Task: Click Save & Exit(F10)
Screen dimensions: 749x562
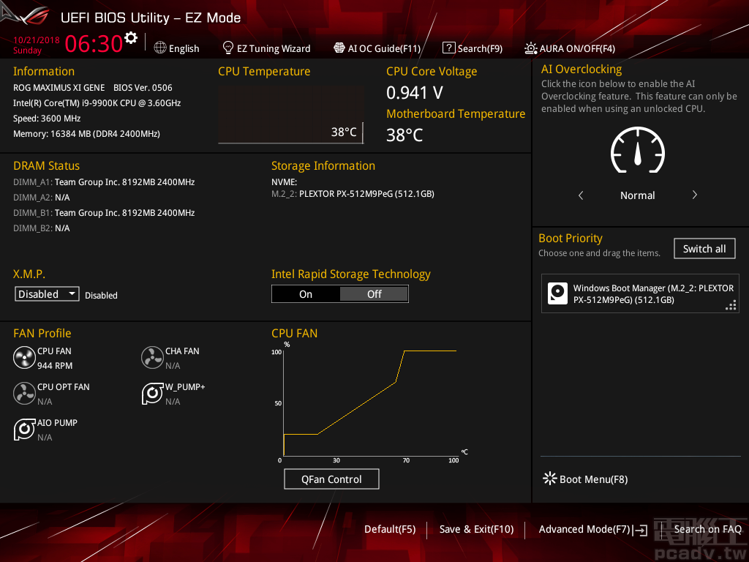Action: (476, 530)
